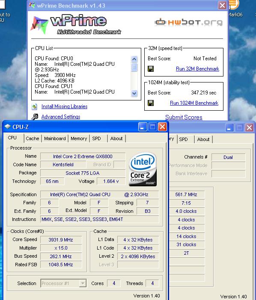Click the CPU List scrollbar thumb

coord(134,67)
